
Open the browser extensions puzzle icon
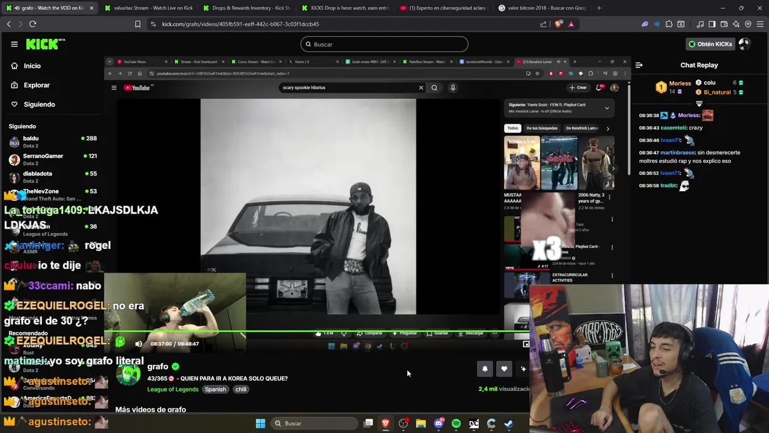point(669,24)
